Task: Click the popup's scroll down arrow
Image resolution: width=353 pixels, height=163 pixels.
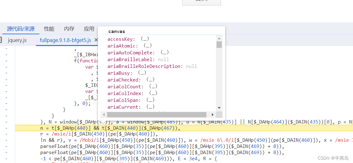Action: 219,108
